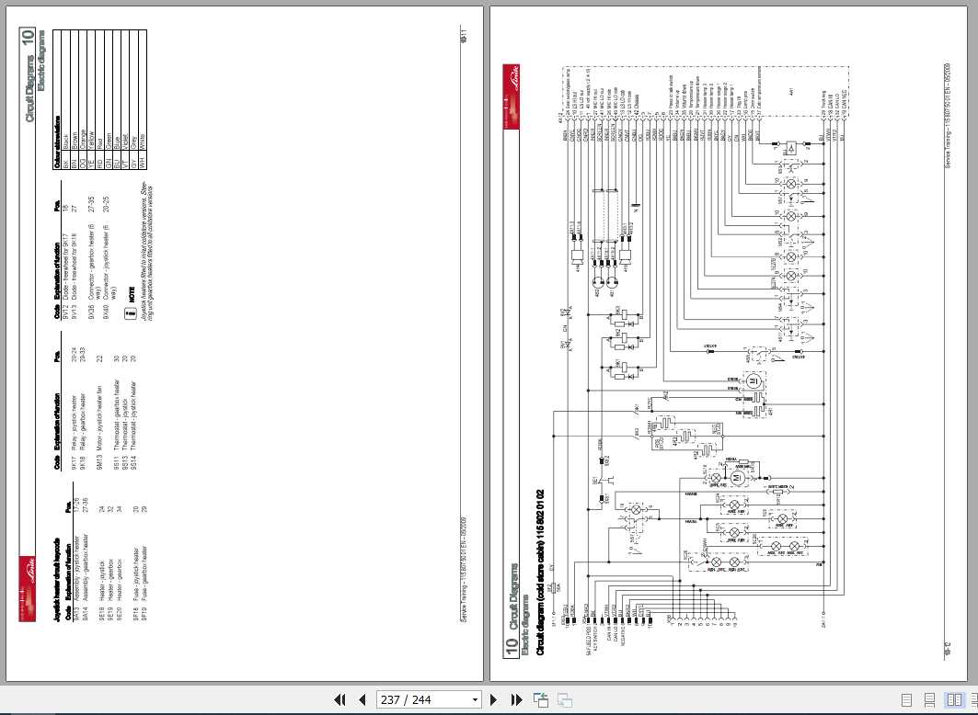Click the 'Service Training' footer on left page
The image size is (978, 715).
click(x=463, y=569)
